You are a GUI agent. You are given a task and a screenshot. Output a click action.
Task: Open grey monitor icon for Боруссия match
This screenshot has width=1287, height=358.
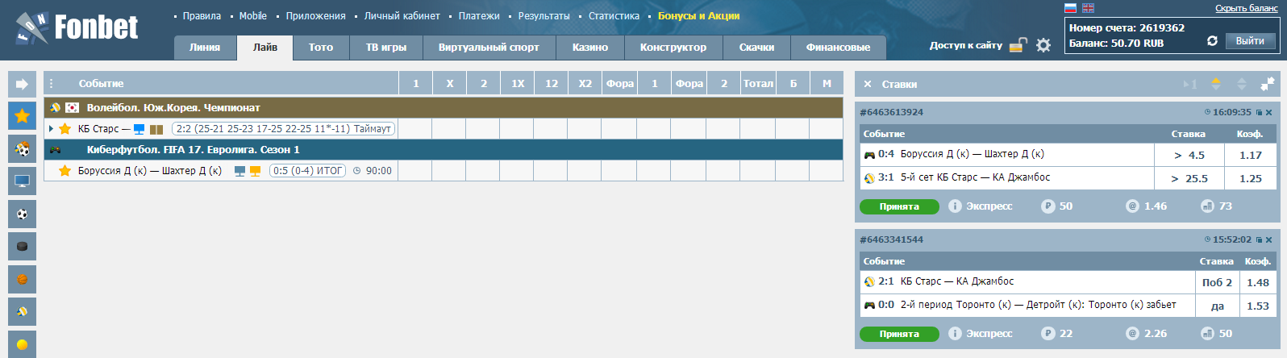(239, 171)
